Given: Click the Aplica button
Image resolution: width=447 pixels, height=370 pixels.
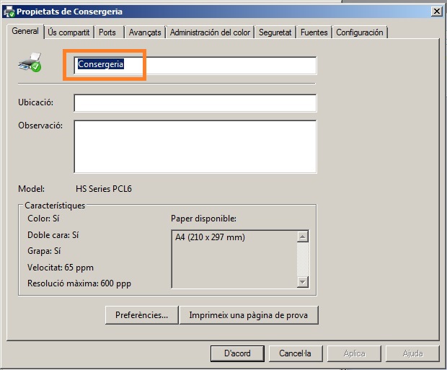Looking at the screenshot, I should point(354,353).
